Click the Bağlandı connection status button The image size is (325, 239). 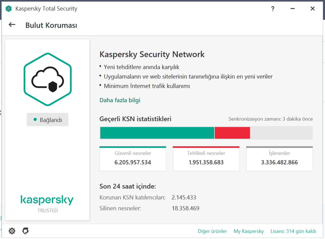[x=47, y=119]
